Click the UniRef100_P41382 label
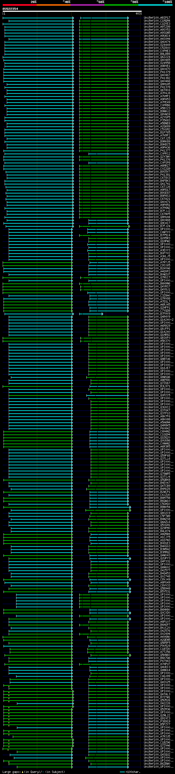This screenshot has width=175, height=774. coord(157,78)
